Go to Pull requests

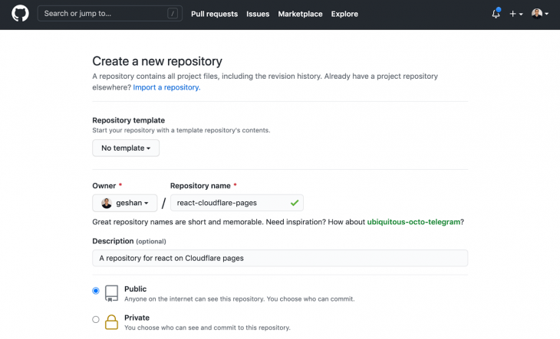(214, 14)
